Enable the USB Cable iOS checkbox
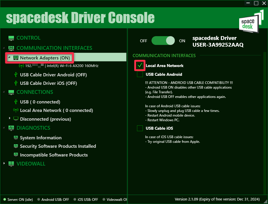Screen dimensions: 268x204 pos(140,128)
